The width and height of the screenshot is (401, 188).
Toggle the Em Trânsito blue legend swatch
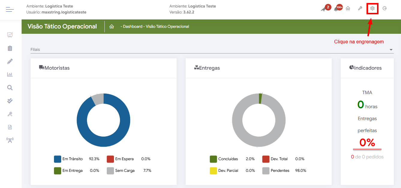58,159
